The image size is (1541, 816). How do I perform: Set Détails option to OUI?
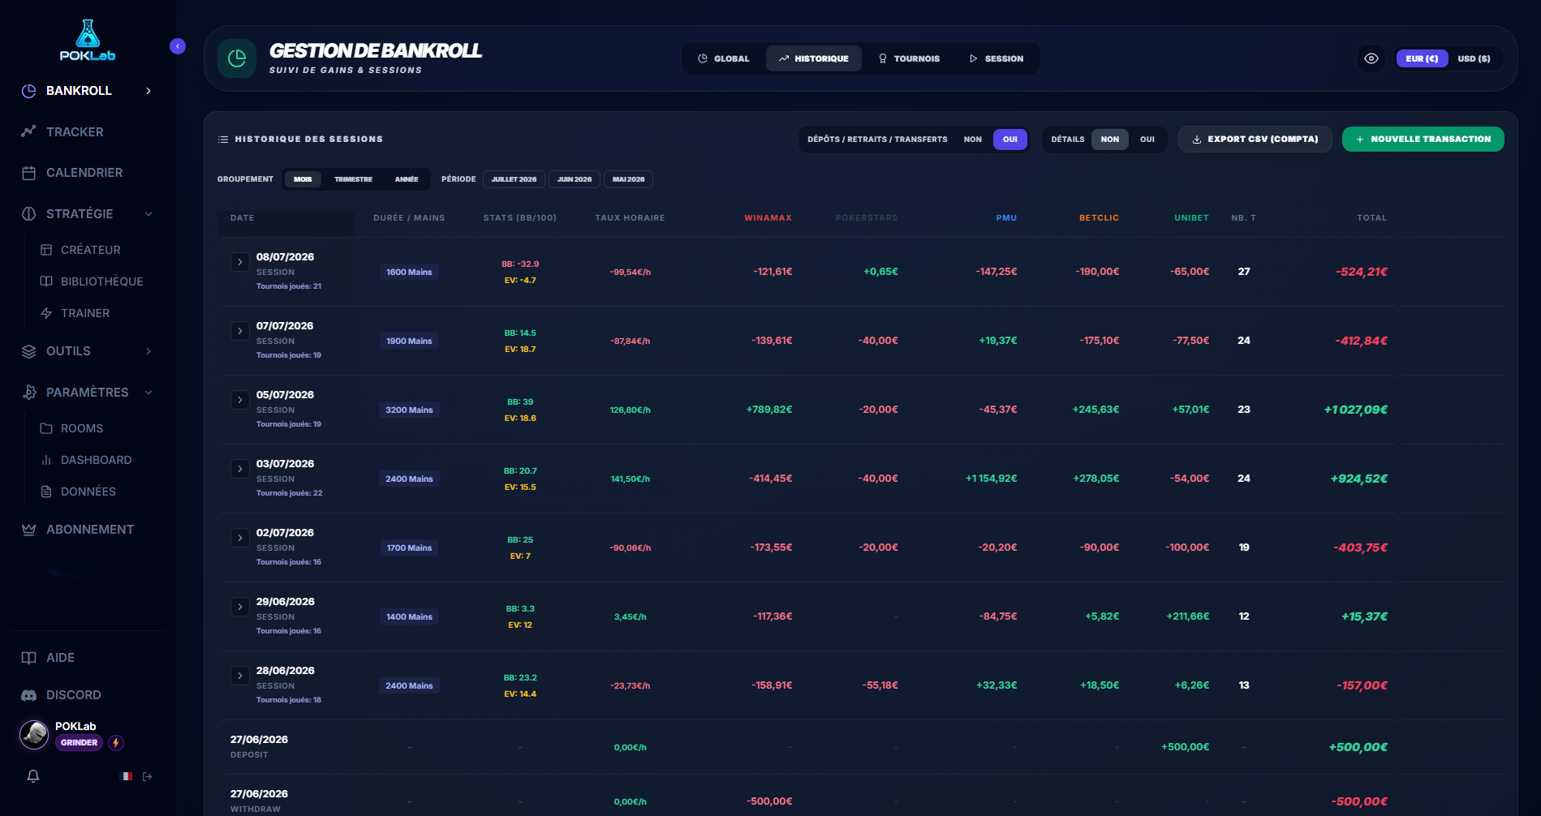[1147, 140]
